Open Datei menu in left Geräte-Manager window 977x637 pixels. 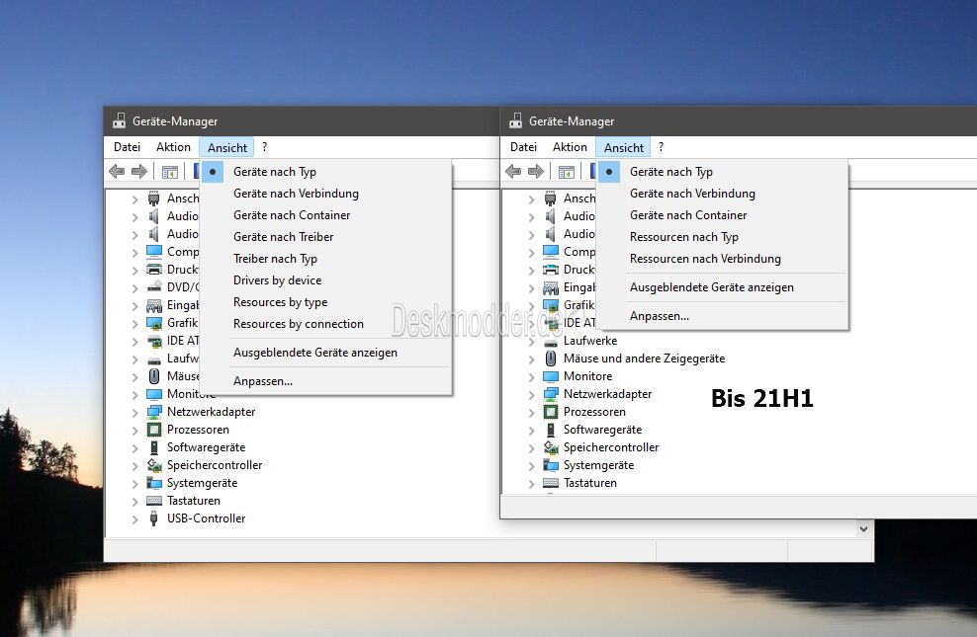click(127, 147)
